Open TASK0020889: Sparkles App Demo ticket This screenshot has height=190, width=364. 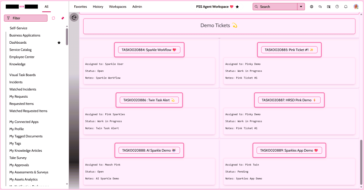289,151
